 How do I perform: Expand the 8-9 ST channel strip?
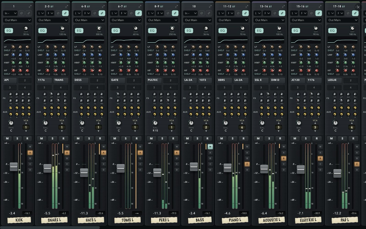[x=176, y=6]
